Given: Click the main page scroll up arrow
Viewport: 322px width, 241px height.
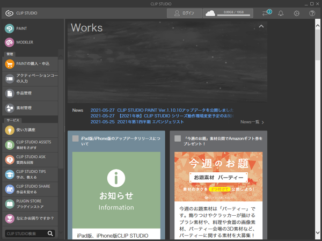Looking at the screenshot, I should [318, 26].
